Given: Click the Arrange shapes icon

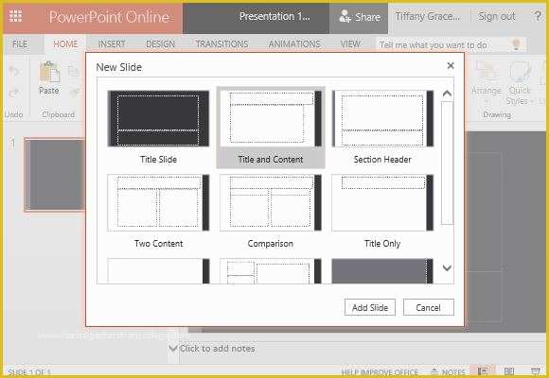Looking at the screenshot, I should pyautogui.click(x=487, y=72).
